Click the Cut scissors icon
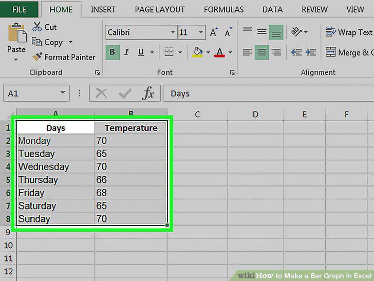Viewport: 374px width, 281px height. [x=37, y=27]
